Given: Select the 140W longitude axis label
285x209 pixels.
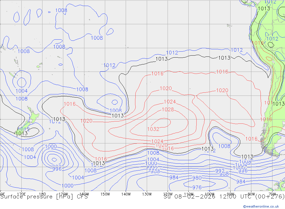Looking at the screenshot, I should [126, 194].
